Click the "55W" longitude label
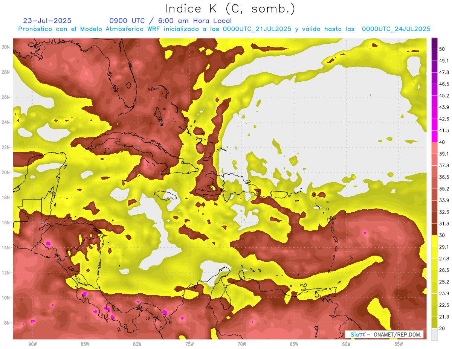The width and height of the screenshot is (452, 349). pos(399,344)
